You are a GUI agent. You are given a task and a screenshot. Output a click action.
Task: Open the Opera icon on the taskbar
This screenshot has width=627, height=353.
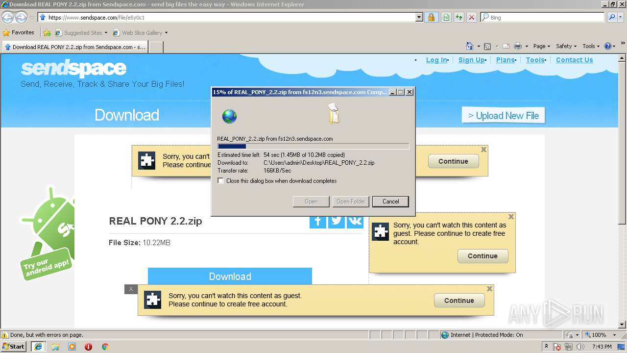[88, 347]
